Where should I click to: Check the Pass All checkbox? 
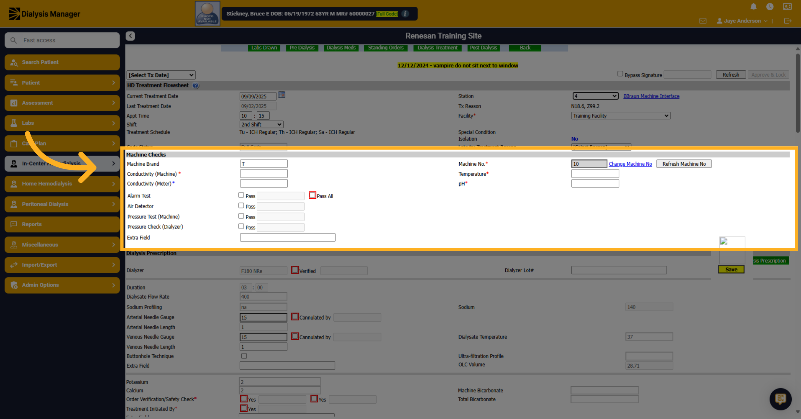[x=312, y=195]
